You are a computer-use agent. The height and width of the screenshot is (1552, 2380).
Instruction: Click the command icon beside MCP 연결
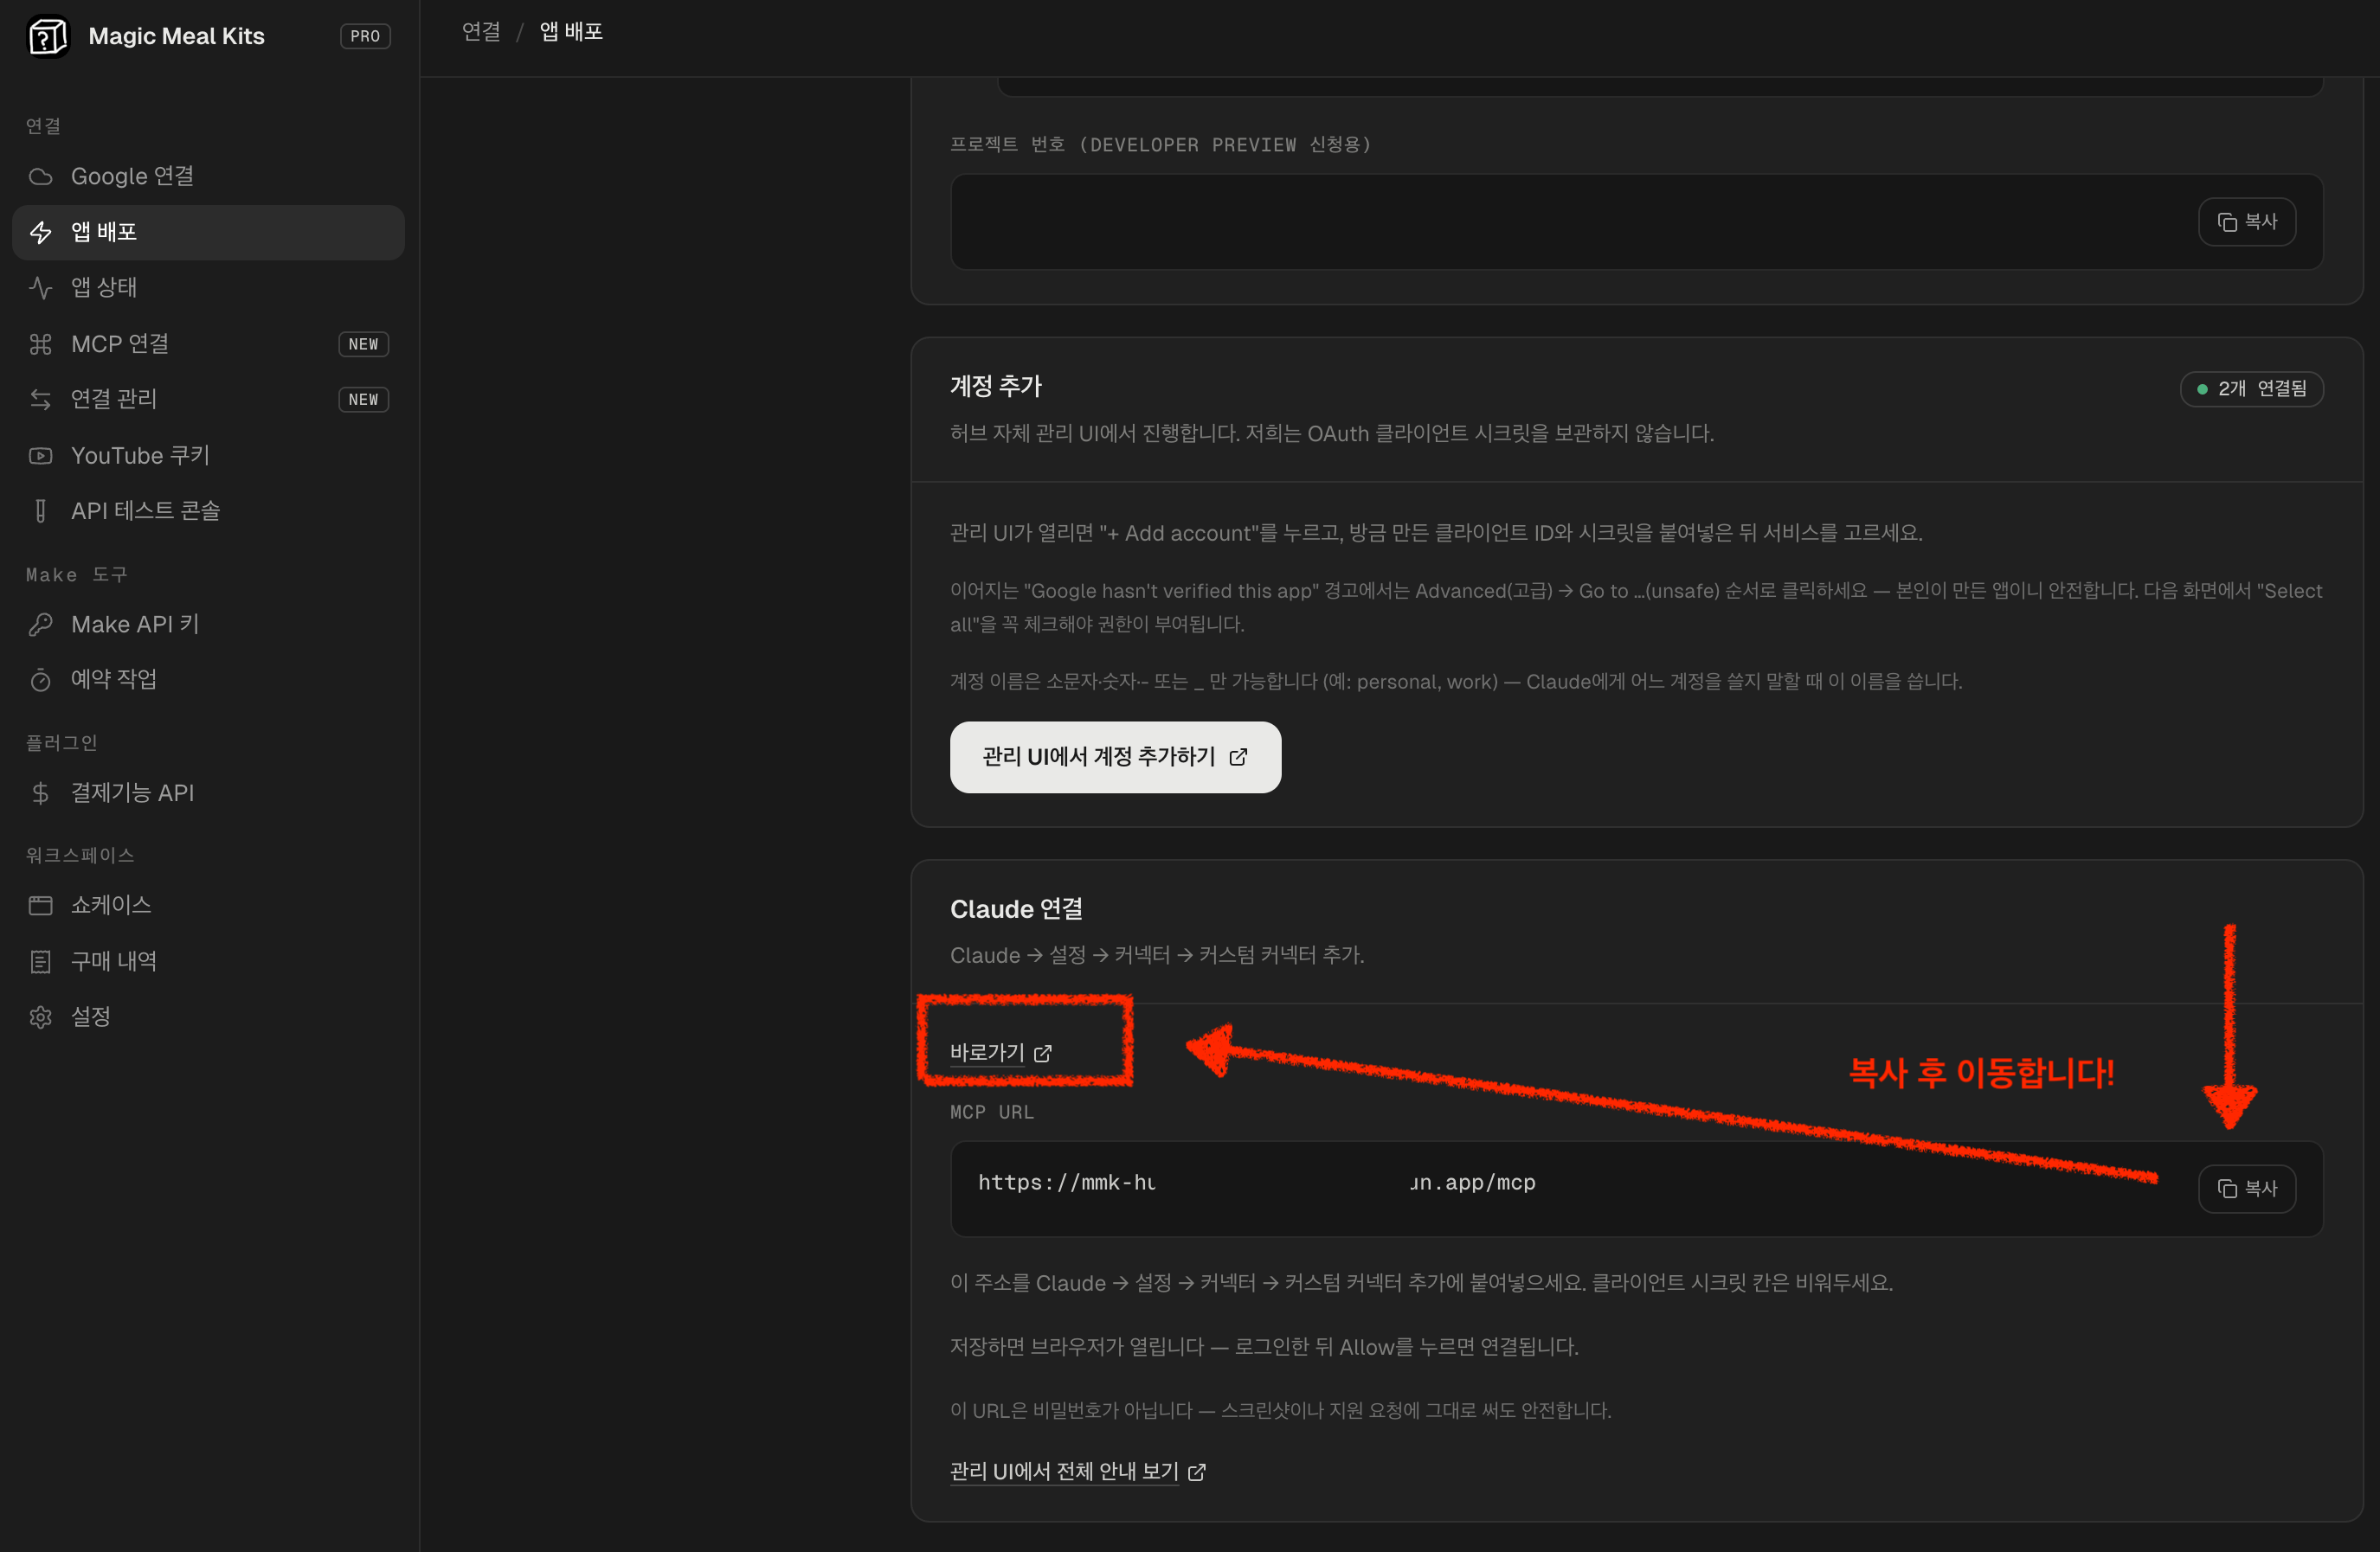pos(40,343)
